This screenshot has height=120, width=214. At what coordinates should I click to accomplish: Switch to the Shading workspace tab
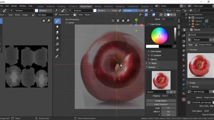(98, 6)
